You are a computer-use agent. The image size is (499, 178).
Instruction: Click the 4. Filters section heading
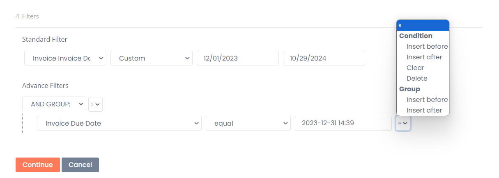click(27, 16)
